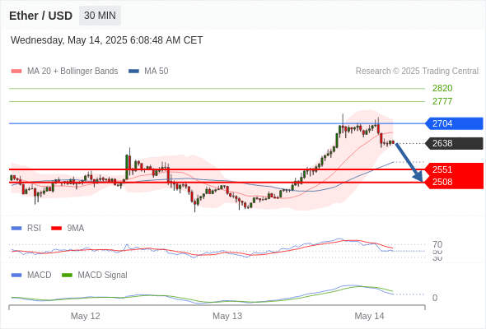
Task: Click the black 2638 current price tag
Action: coord(454,143)
